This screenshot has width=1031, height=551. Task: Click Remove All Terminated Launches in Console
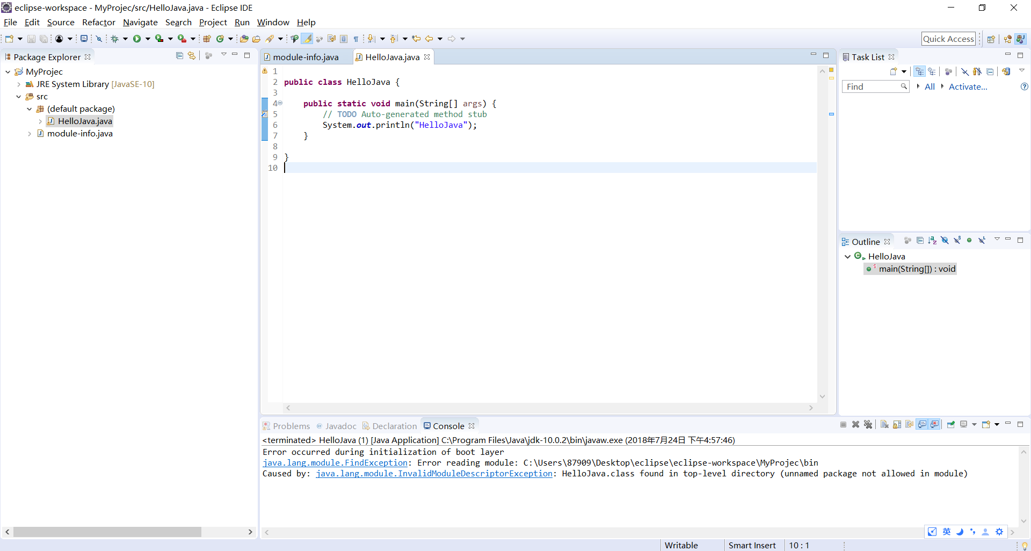tap(868, 425)
